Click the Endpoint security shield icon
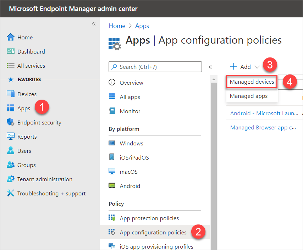This screenshot has width=303, height=250. coord(10,122)
